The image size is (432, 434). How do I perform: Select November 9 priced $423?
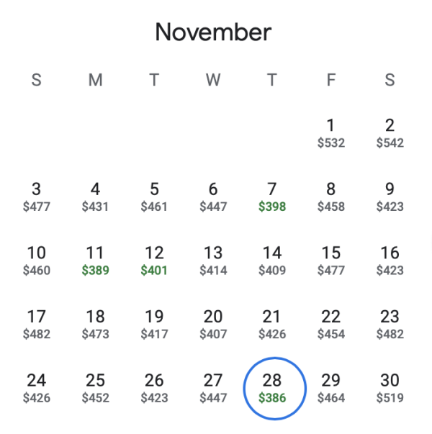point(390,197)
